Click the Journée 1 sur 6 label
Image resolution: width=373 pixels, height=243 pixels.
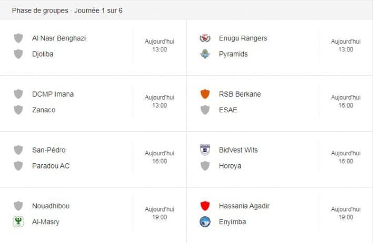(x=98, y=10)
